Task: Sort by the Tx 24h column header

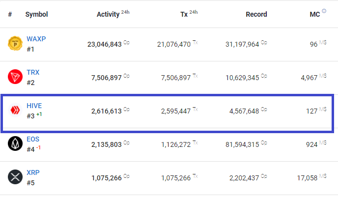Action: 189,14
